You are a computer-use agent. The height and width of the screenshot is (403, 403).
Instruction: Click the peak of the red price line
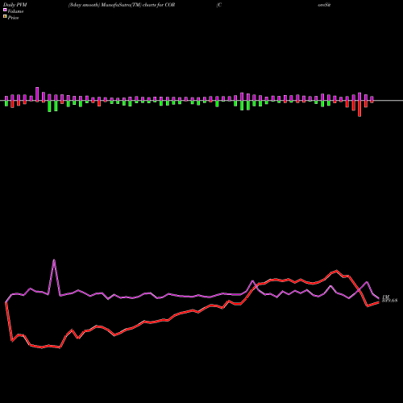pos(337,271)
